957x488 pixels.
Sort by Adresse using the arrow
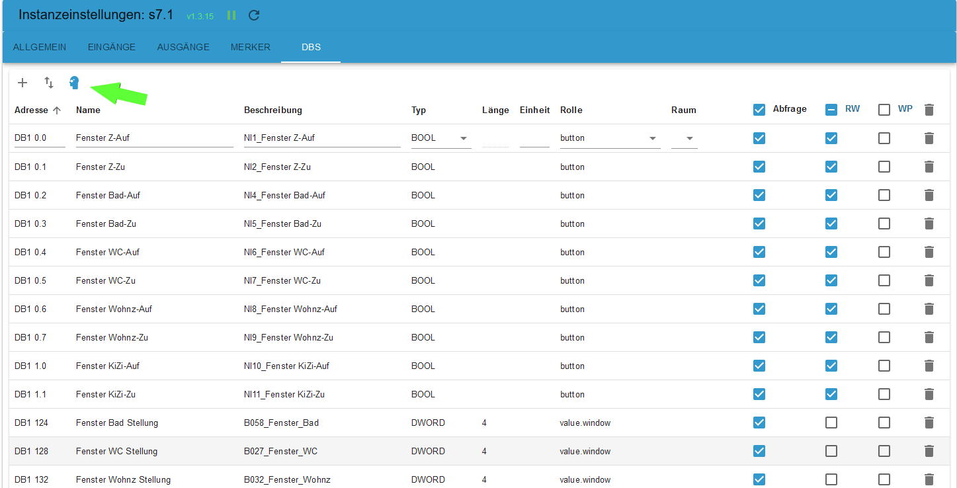pos(57,110)
